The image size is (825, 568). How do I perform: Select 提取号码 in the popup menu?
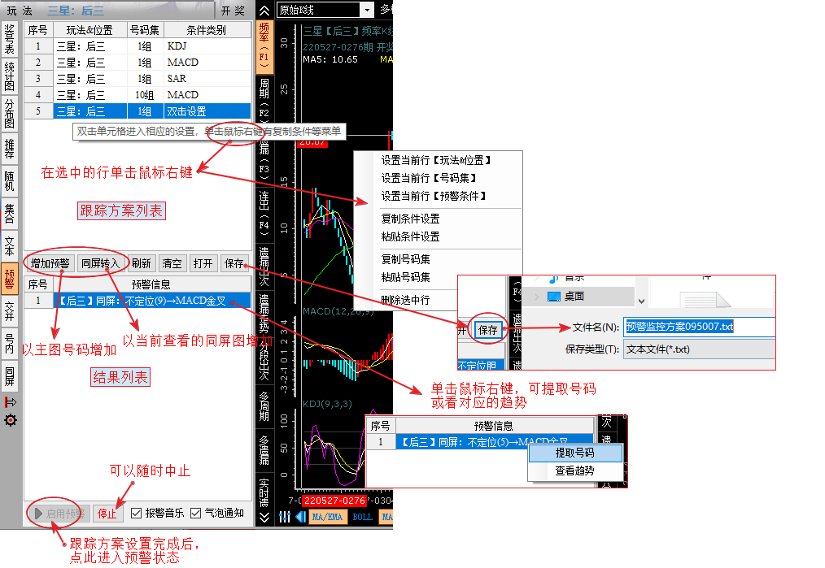coord(574,453)
